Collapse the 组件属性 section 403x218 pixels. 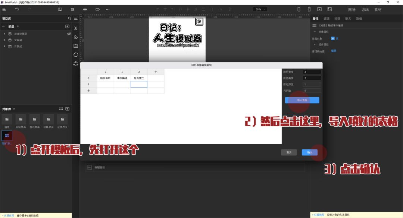315,44
